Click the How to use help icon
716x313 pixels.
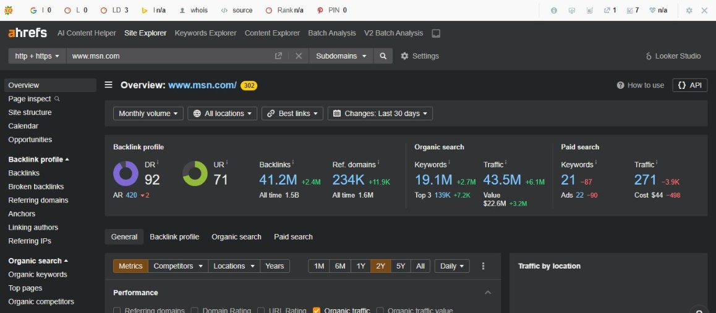(x=620, y=85)
